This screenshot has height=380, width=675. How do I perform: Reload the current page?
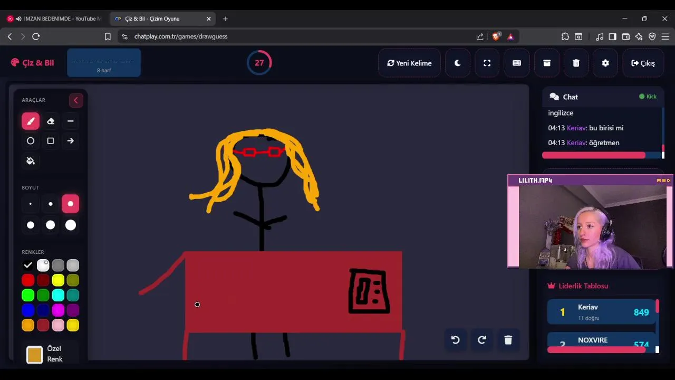[x=36, y=36]
